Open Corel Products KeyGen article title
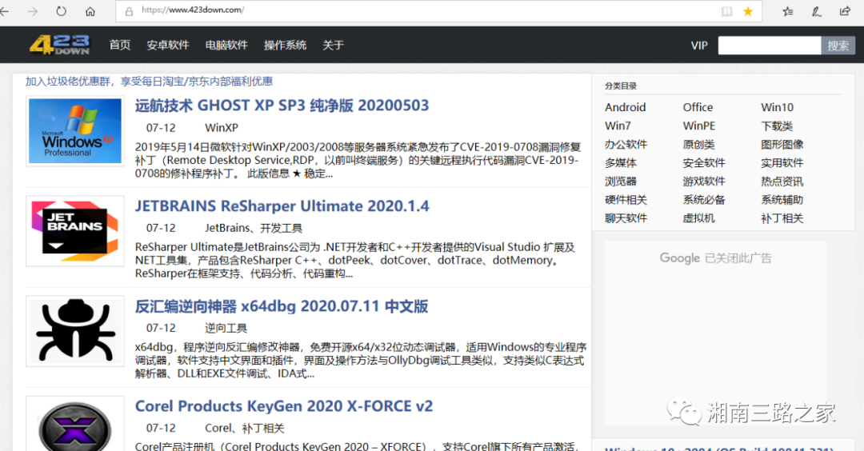This screenshot has height=451, width=864. [284, 406]
